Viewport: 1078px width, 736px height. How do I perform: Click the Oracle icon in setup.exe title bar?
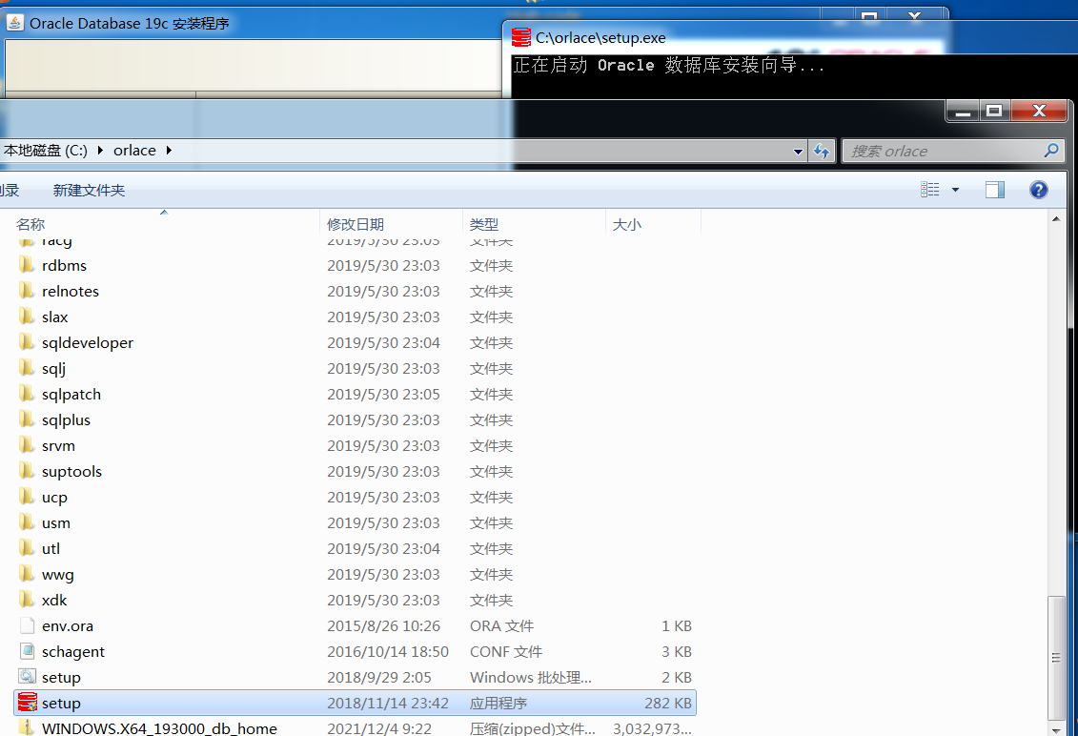point(521,37)
